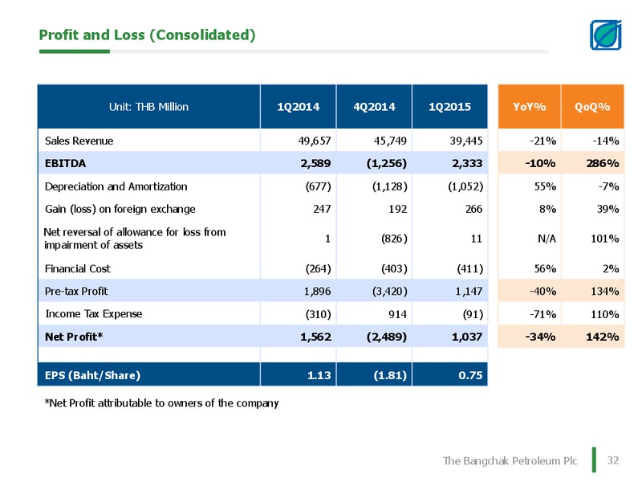Click the -21% YoY value
Viewport: 642px width, 482px height.
543,141
